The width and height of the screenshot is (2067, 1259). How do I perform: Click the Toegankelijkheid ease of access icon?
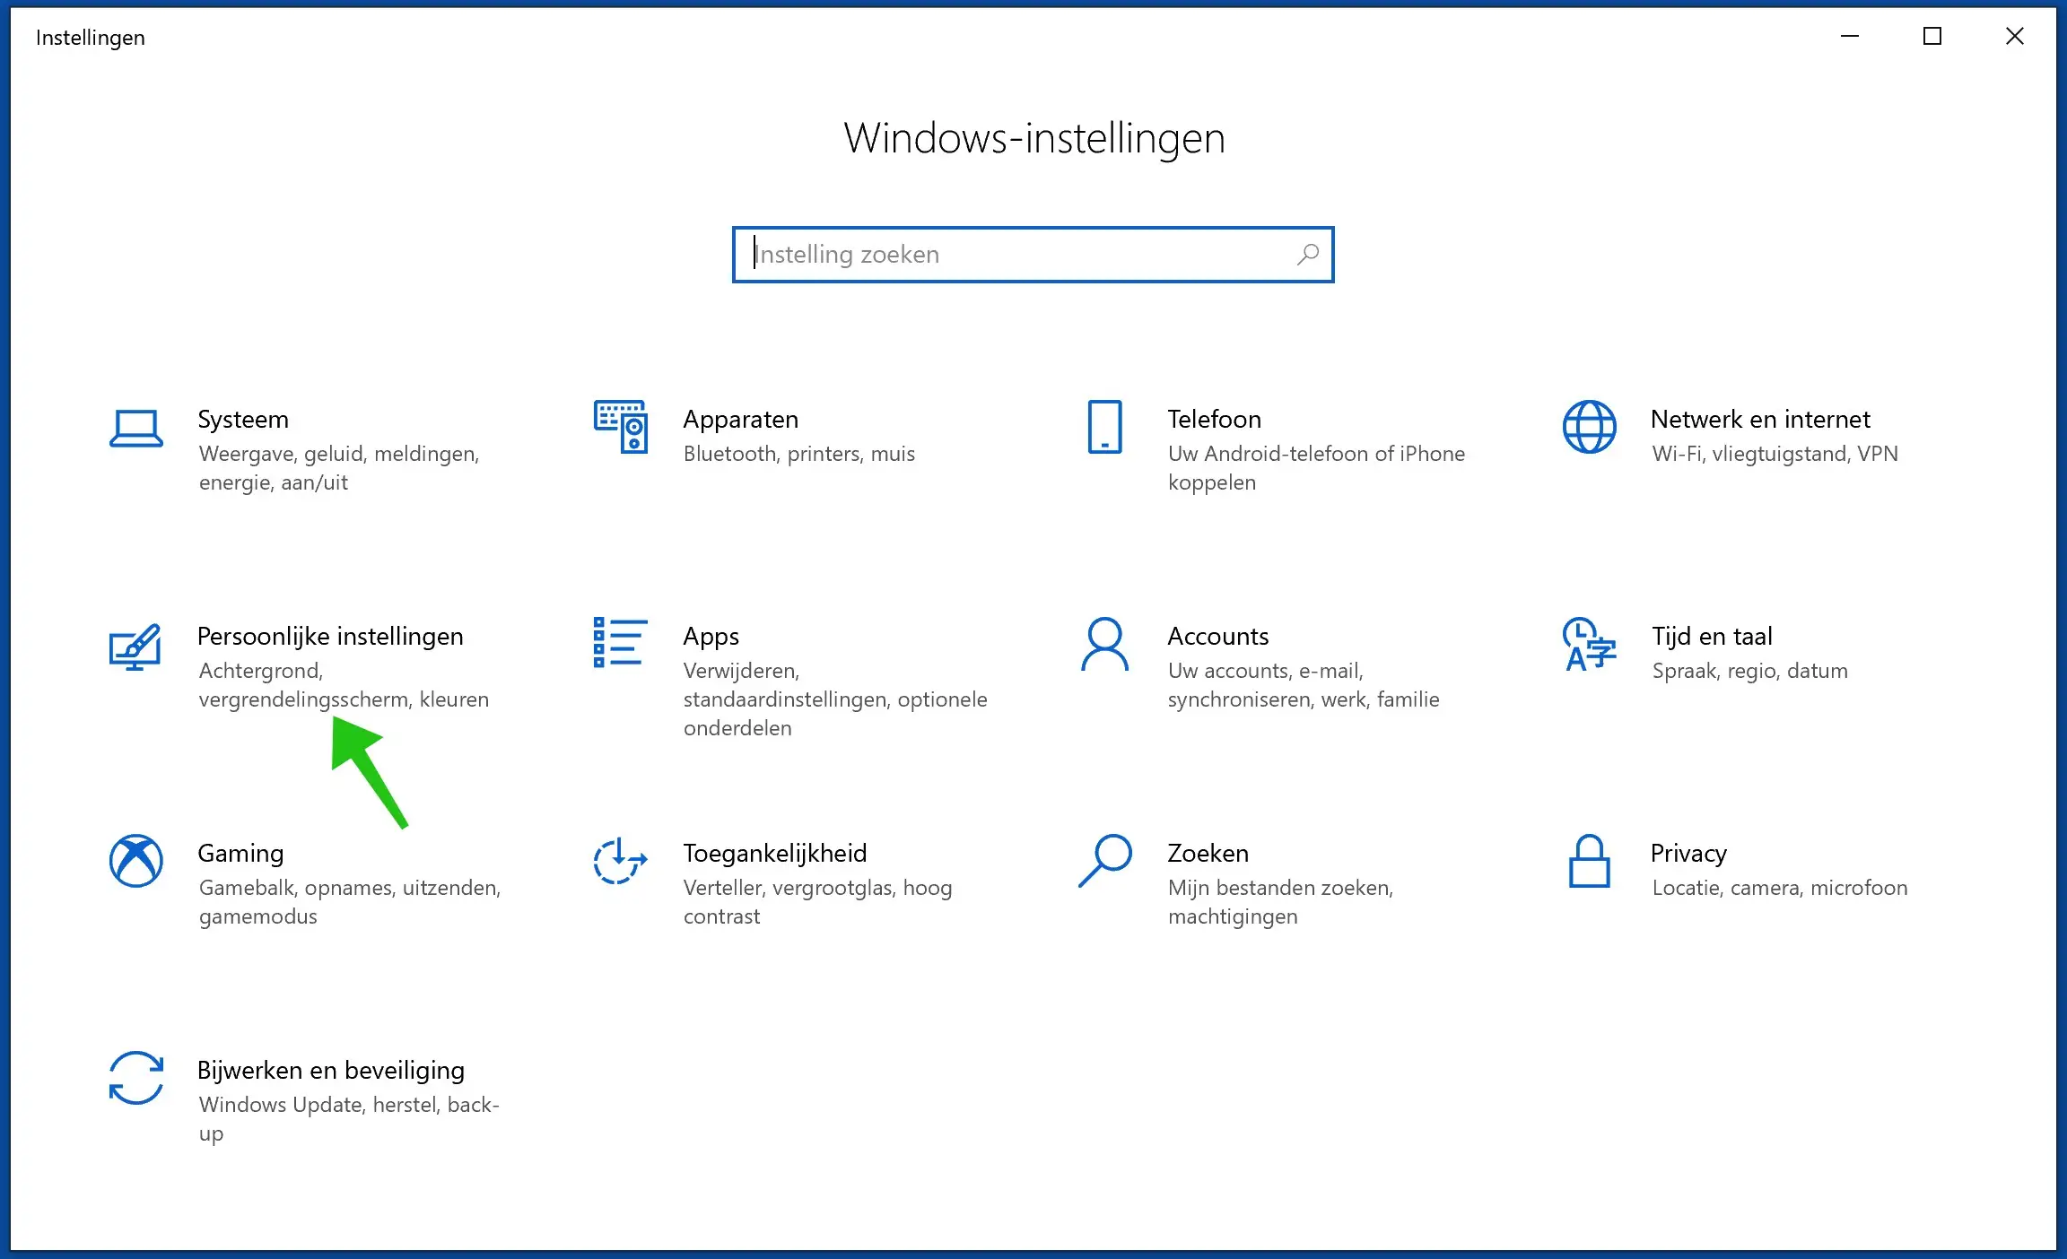620,861
